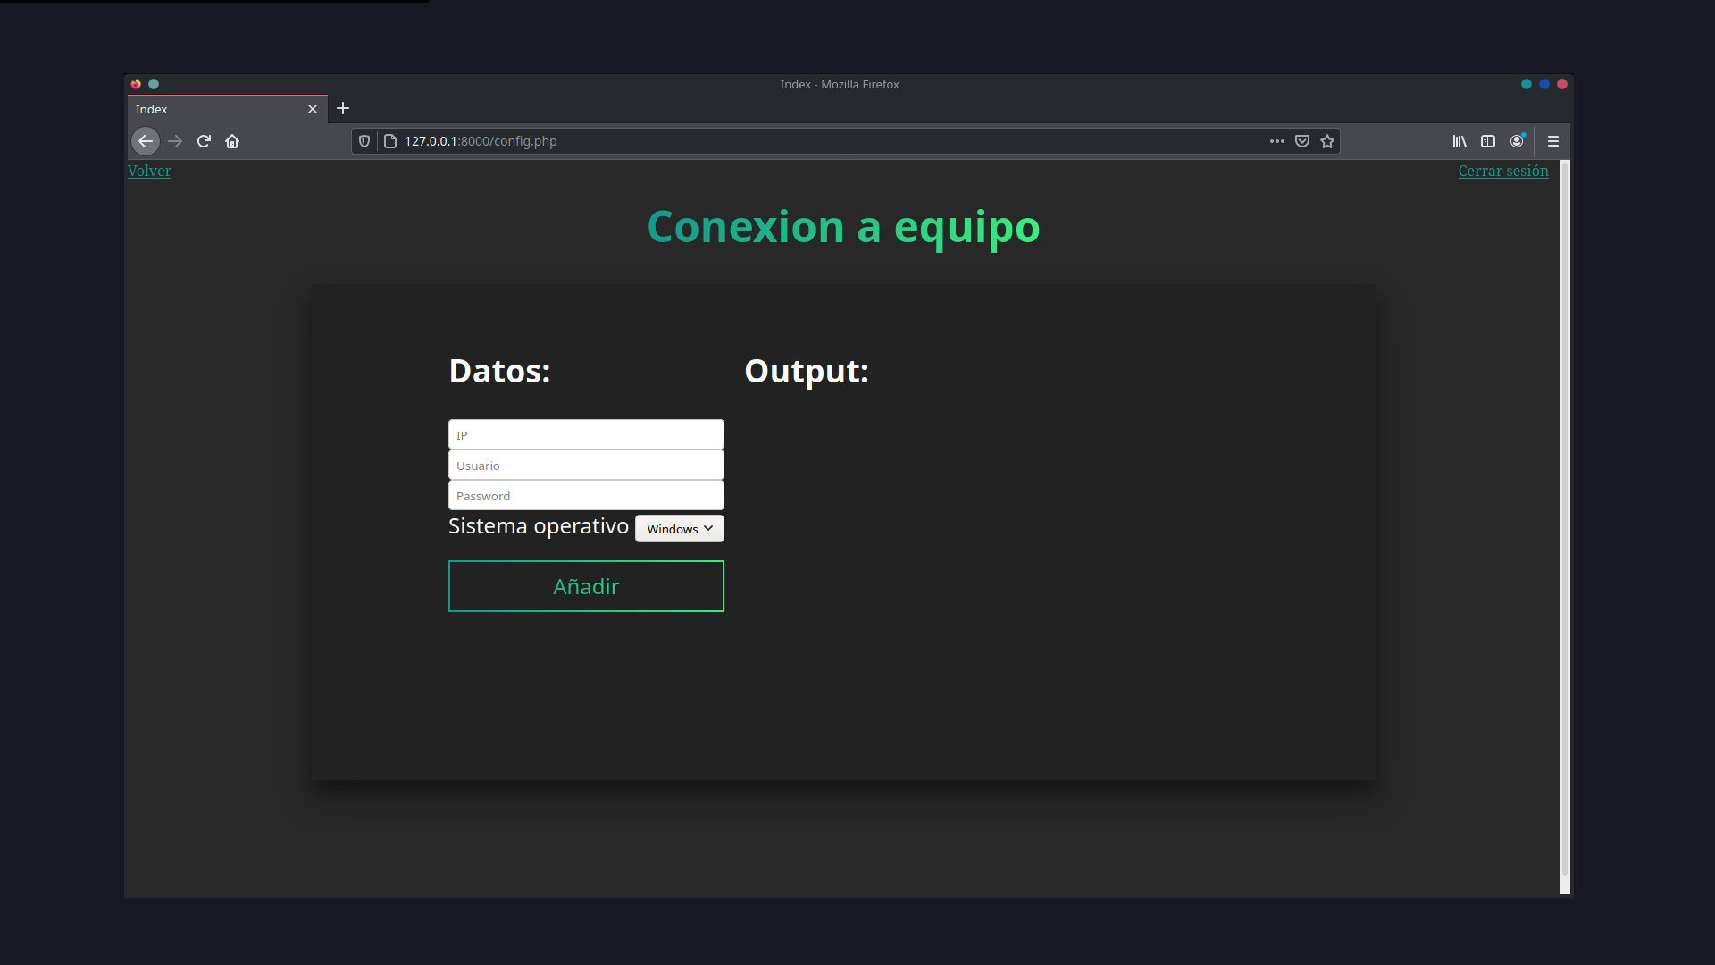The width and height of the screenshot is (1715, 965).
Task: Select the Index browser tab
Action: tap(214, 108)
